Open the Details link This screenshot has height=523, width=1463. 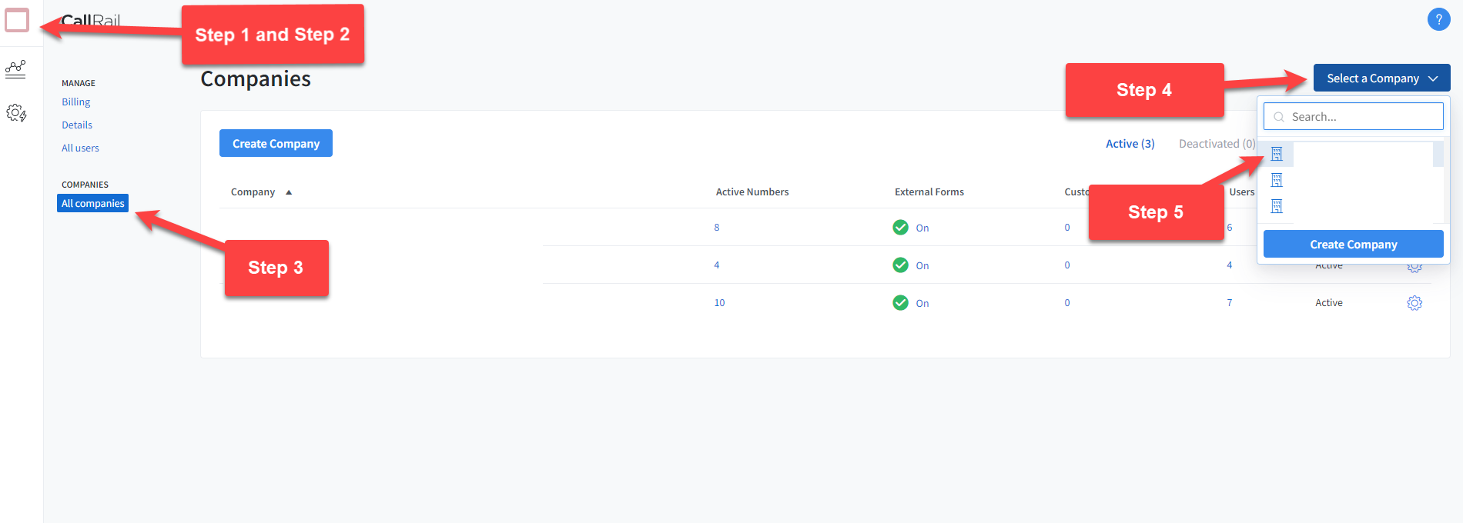coord(77,125)
